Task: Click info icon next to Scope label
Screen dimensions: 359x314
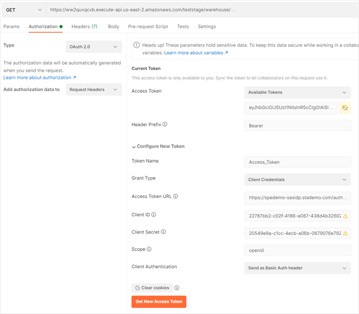Action: click(149, 249)
